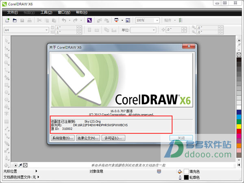Select the Crop tool
The height and width of the screenshot is (183, 244).
(7, 56)
